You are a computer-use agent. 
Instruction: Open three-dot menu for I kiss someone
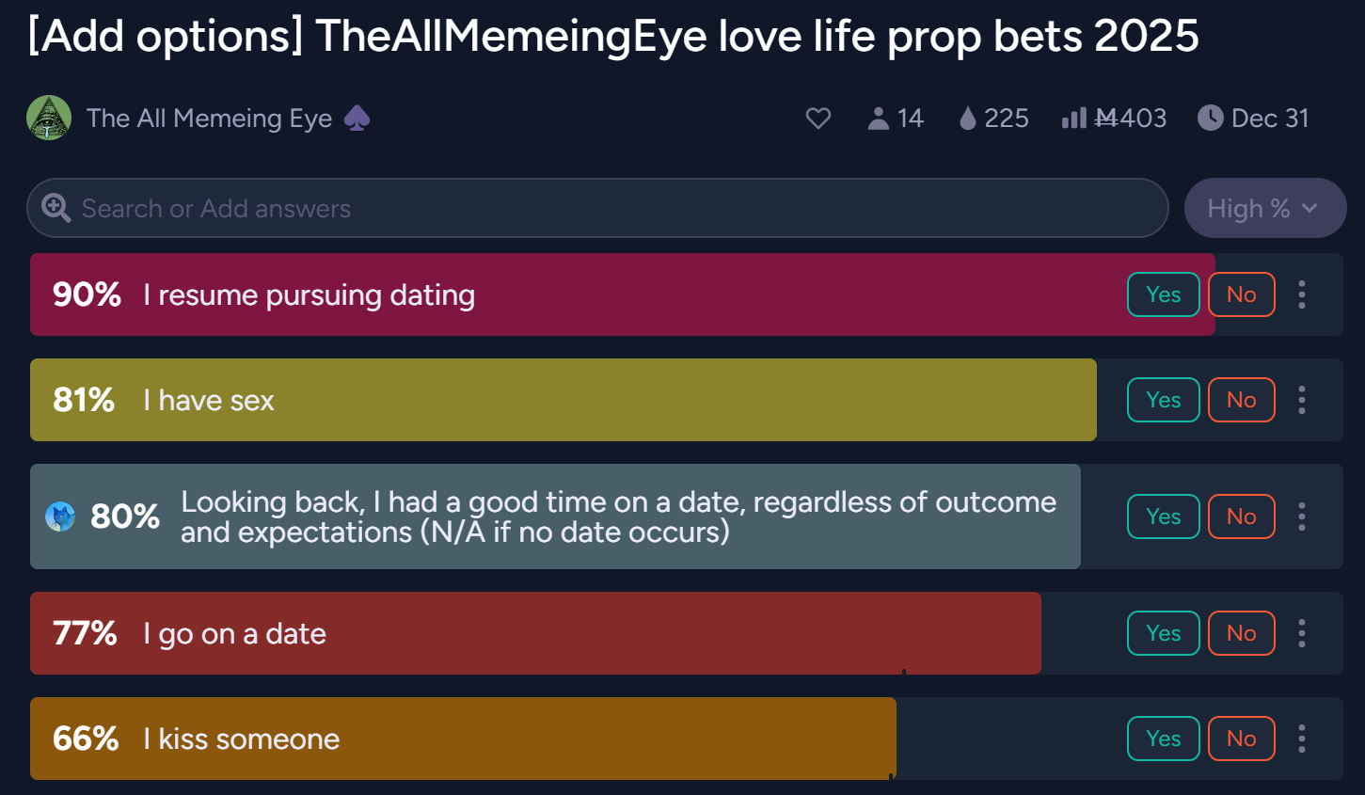[x=1302, y=739]
